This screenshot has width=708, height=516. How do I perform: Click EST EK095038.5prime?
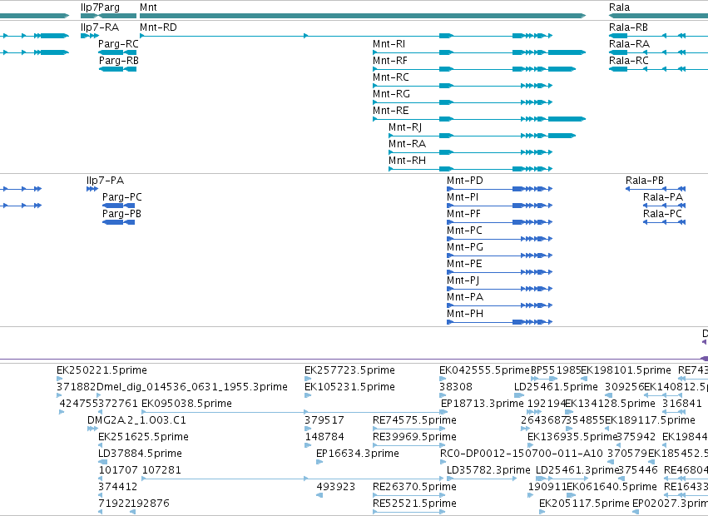(x=187, y=404)
